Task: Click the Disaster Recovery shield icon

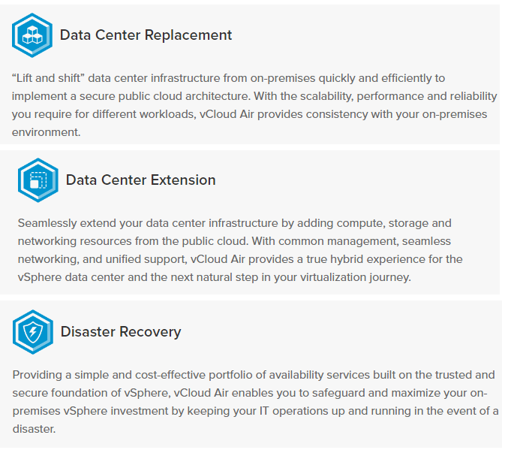Action: pyautogui.click(x=33, y=332)
